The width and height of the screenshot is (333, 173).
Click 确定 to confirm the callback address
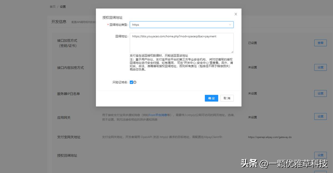pos(211,98)
